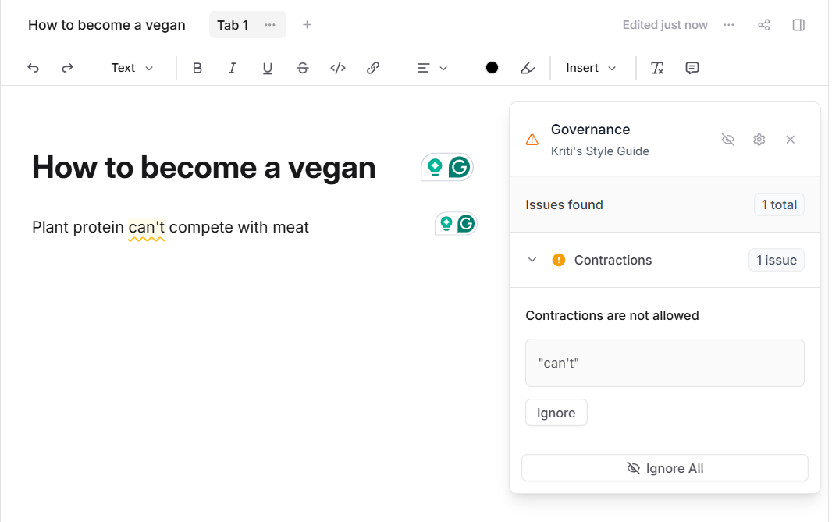Collapse the Contractions issue group
The image size is (832, 522).
coord(532,260)
